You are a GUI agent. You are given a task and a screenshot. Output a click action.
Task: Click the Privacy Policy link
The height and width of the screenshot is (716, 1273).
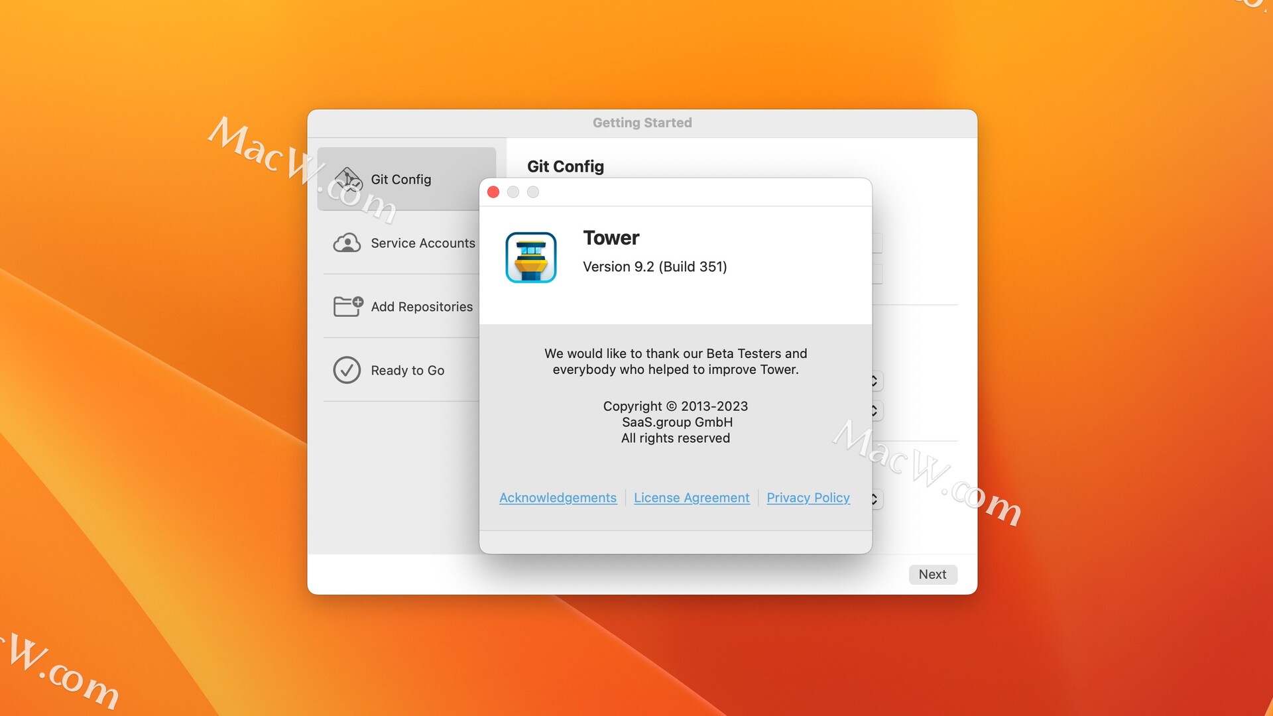click(808, 497)
